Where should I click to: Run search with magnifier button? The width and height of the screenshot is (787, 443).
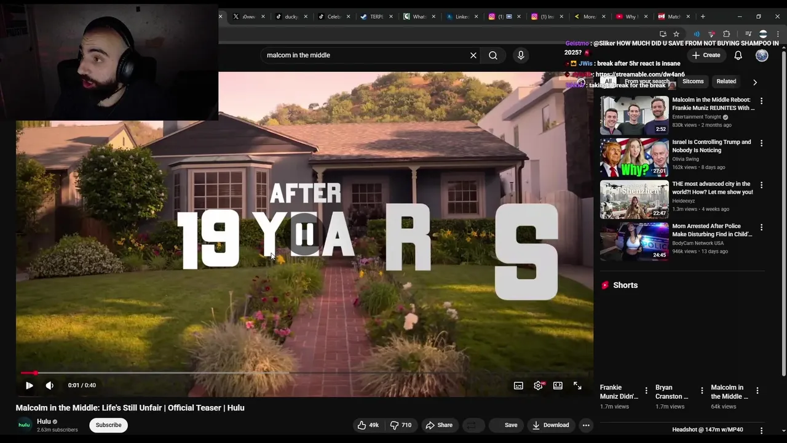[493, 55]
